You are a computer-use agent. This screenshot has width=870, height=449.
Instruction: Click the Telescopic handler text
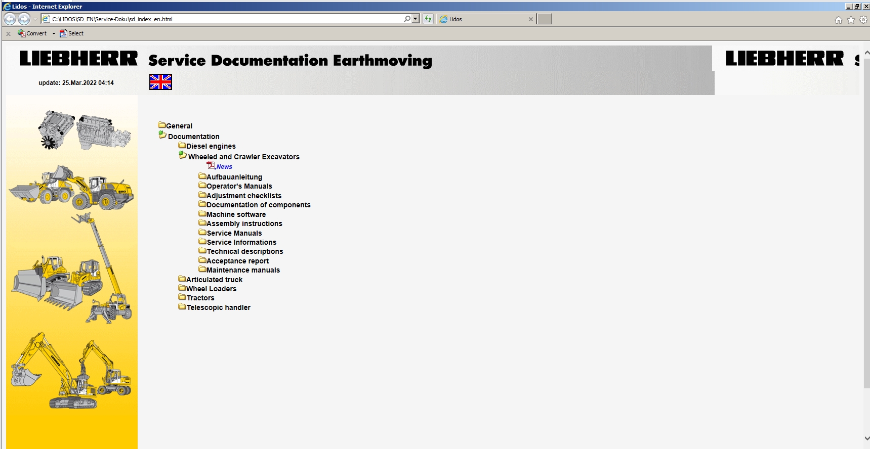219,307
